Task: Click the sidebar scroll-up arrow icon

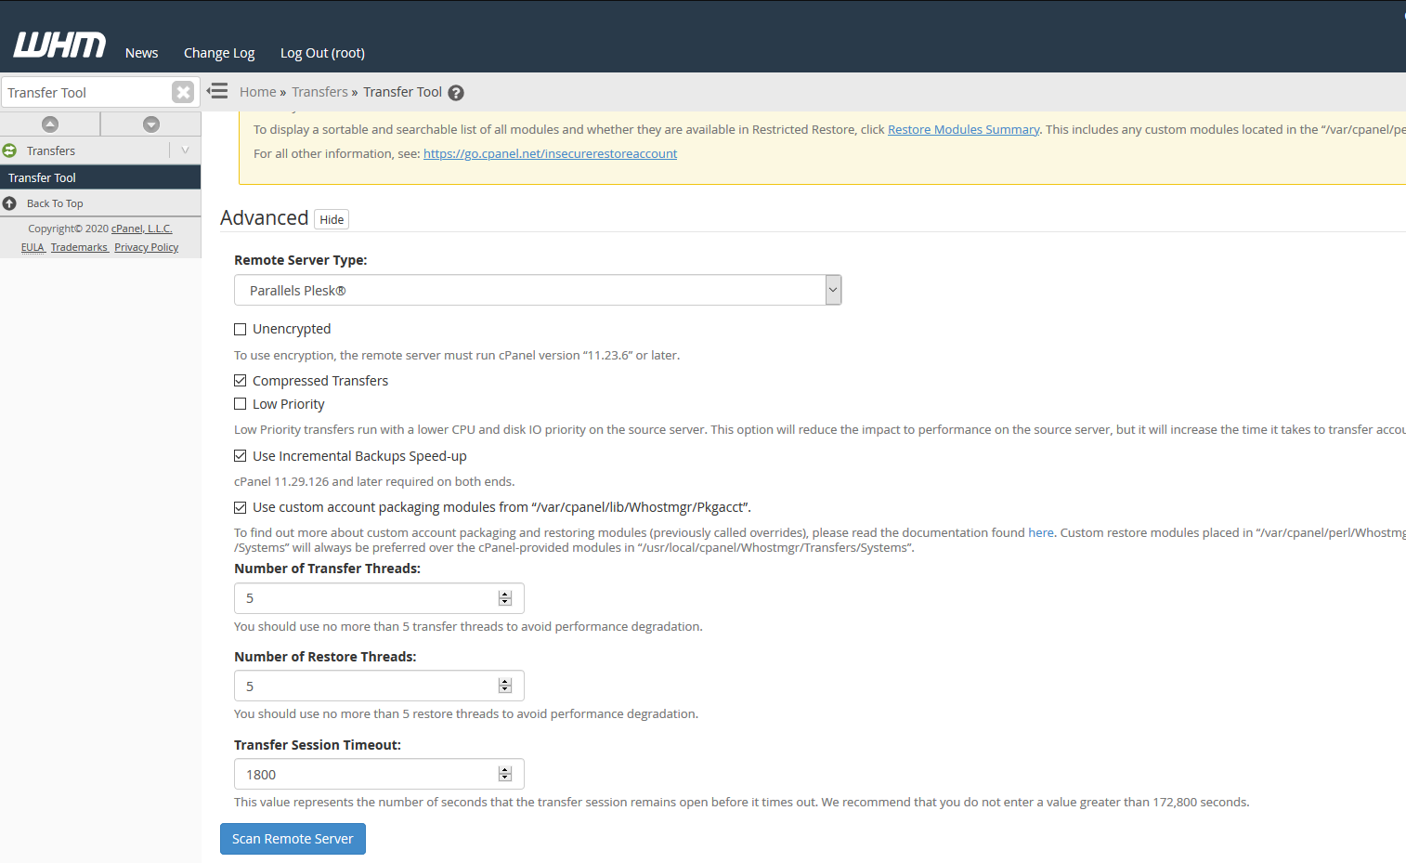Action: pyautogui.click(x=50, y=124)
